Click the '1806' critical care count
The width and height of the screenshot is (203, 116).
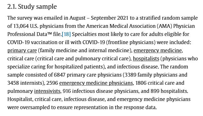pos(141,83)
